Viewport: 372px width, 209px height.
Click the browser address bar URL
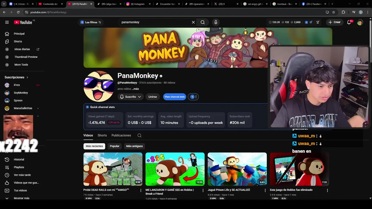[x=48, y=12]
